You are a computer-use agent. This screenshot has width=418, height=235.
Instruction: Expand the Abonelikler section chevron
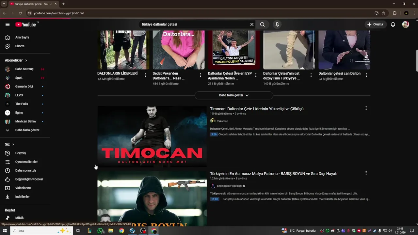(x=26, y=60)
